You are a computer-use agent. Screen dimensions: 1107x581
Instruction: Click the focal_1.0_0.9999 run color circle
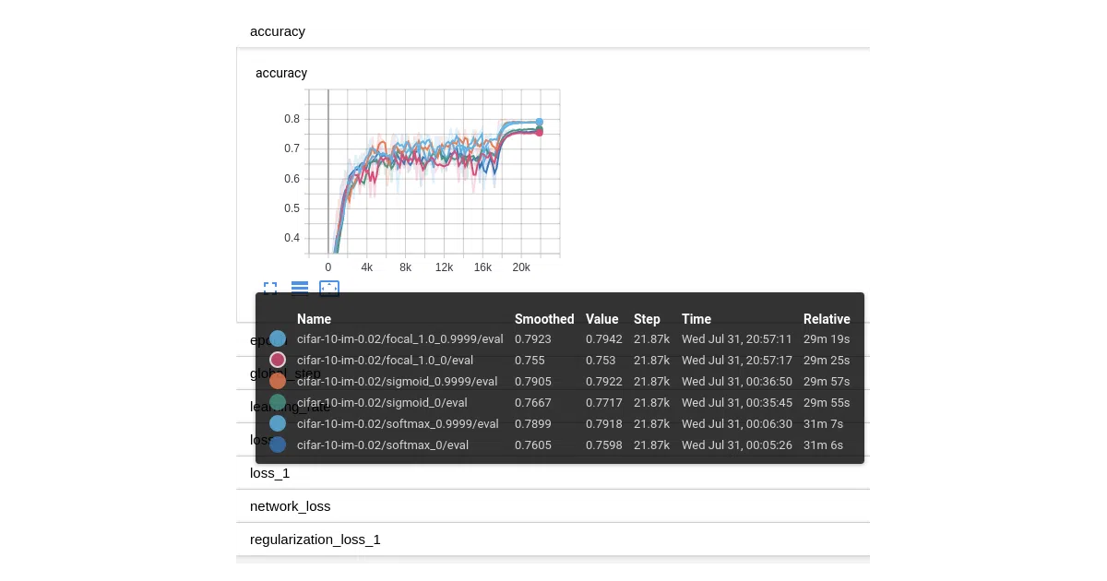278,338
